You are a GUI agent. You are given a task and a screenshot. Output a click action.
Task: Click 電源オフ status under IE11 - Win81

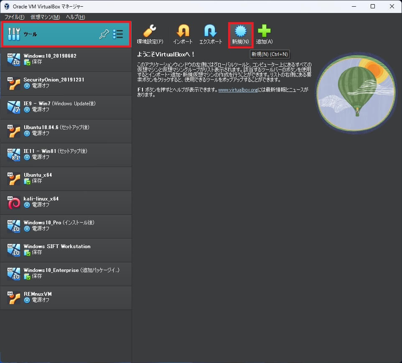[x=41, y=157]
